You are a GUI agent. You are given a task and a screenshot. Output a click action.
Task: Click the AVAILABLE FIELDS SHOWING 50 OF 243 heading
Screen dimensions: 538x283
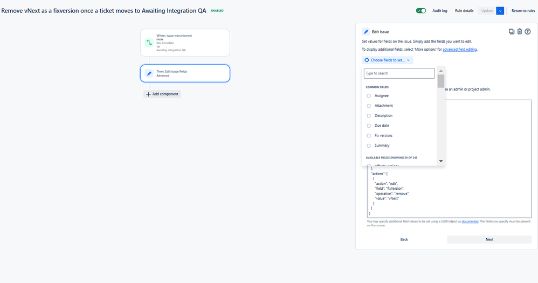click(x=391, y=158)
